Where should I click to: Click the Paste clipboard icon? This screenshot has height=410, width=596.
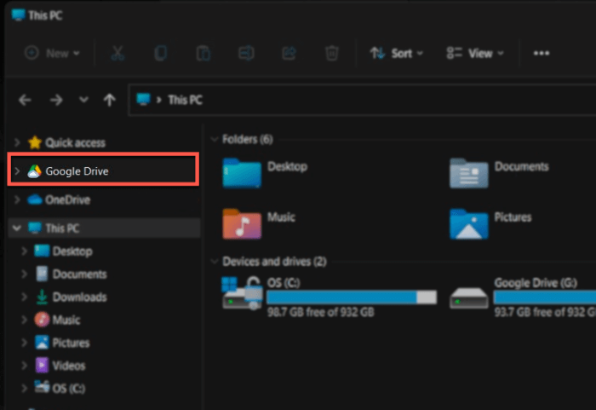click(x=203, y=53)
